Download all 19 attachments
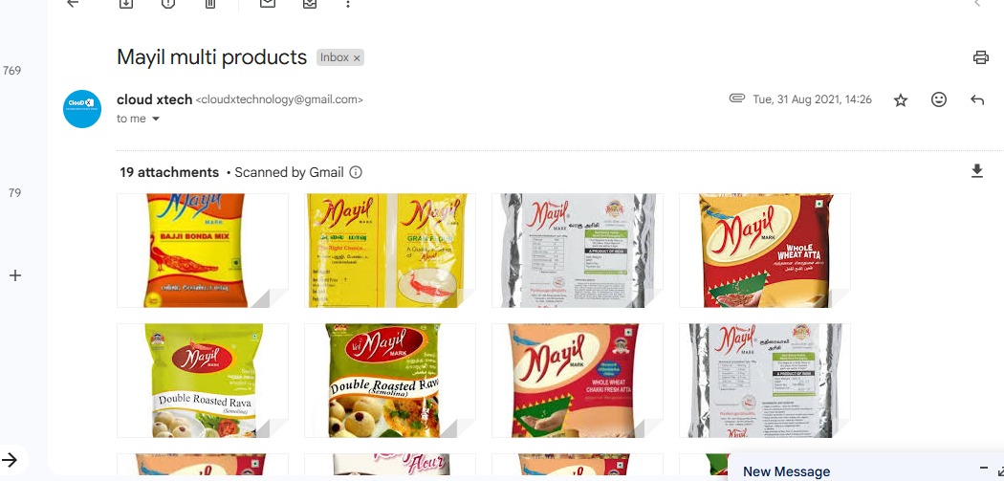1004x481 pixels. tap(977, 171)
